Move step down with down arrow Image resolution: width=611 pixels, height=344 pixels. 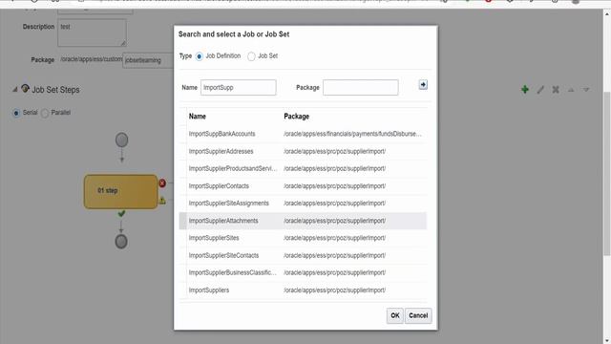tap(586, 90)
